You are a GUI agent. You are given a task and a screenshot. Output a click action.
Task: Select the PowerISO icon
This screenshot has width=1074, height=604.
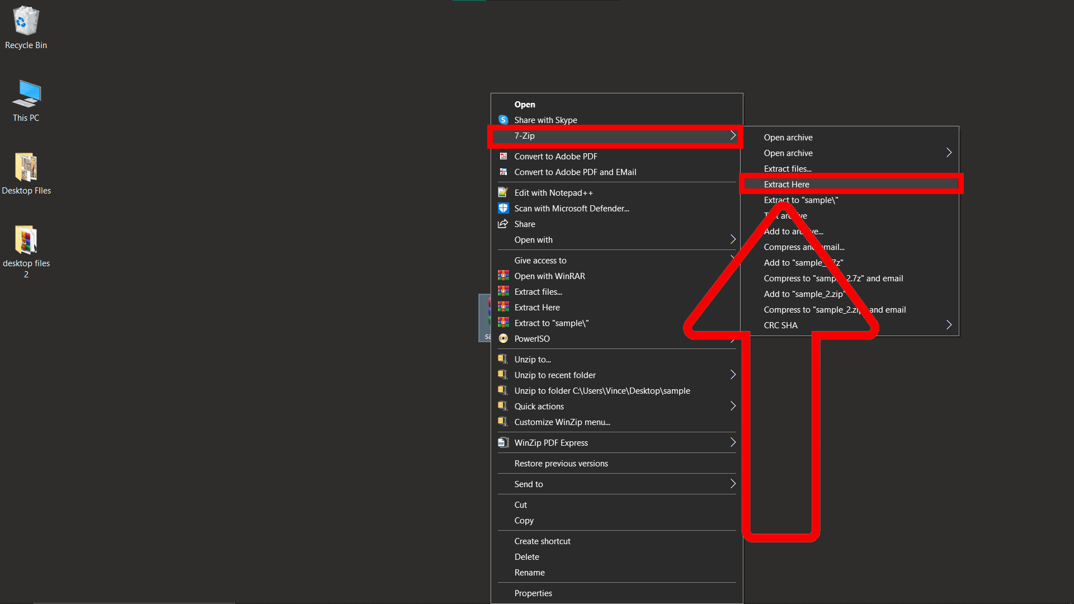point(503,338)
